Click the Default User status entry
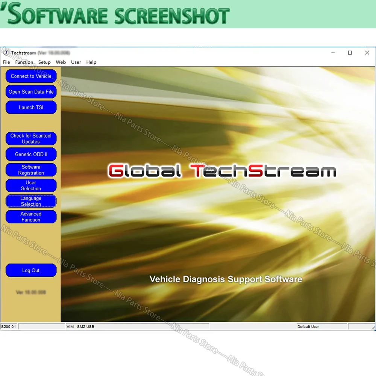The image size is (376, 376). coord(308,327)
